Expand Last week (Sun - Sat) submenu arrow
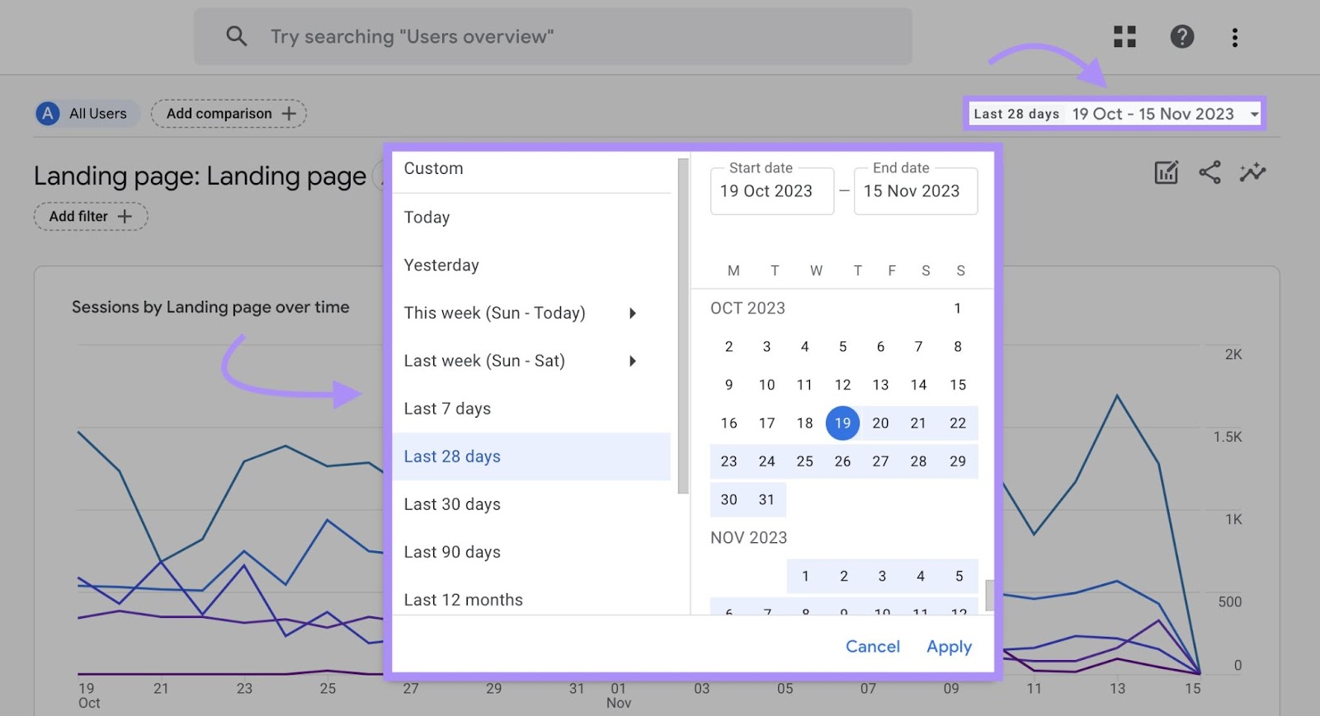 point(633,361)
